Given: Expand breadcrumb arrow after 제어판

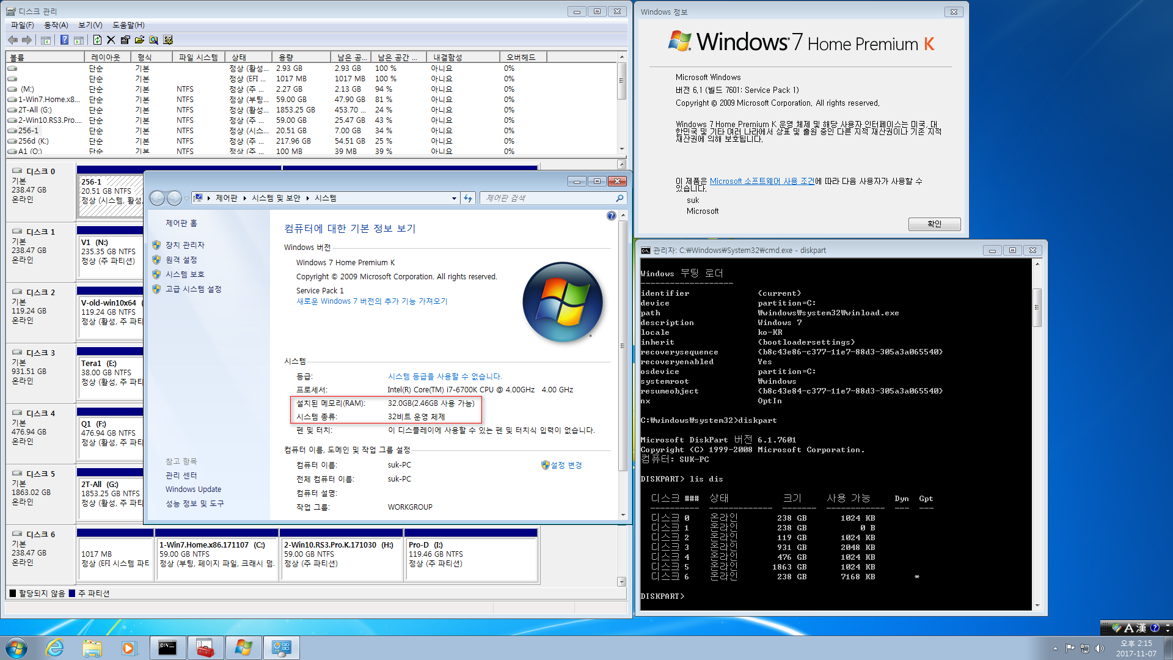Looking at the screenshot, I should (244, 198).
